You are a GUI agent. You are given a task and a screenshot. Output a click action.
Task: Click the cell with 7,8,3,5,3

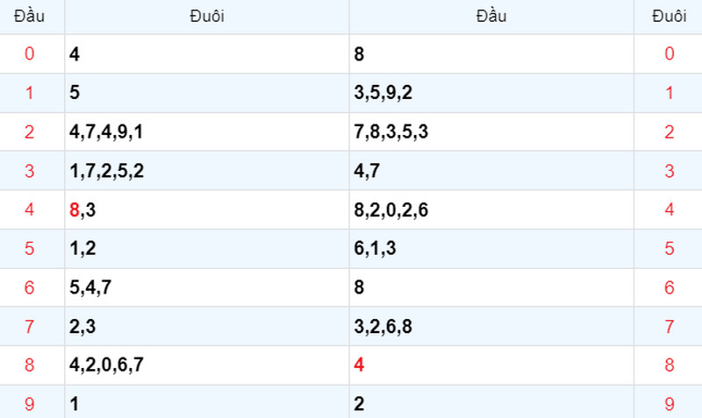point(491,131)
